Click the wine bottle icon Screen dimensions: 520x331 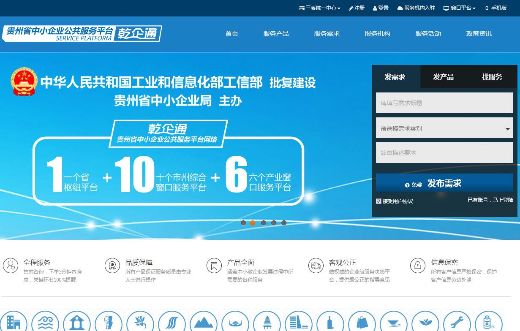[330, 323]
